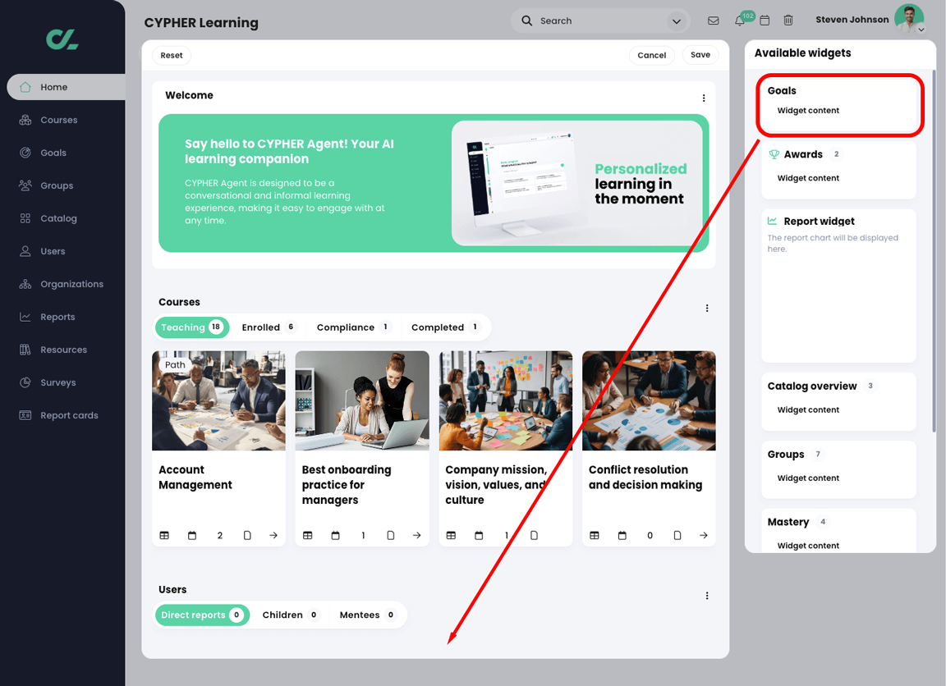Select Courses from the left sidebar

pos(58,120)
